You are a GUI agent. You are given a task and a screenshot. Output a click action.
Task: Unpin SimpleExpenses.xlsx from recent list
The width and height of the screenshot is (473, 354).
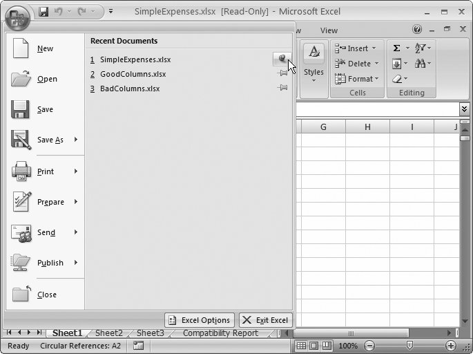tap(282, 59)
